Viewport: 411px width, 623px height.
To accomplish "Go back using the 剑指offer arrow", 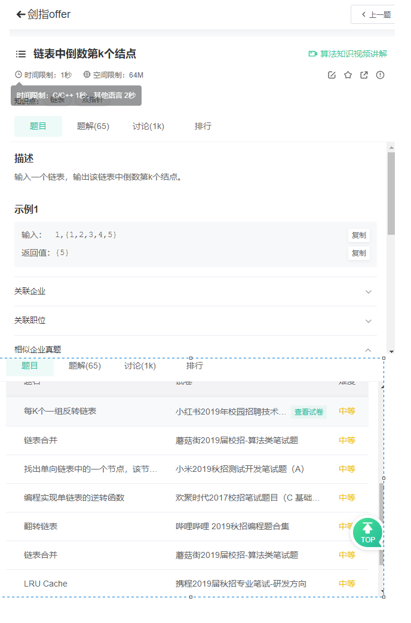I will point(21,15).
